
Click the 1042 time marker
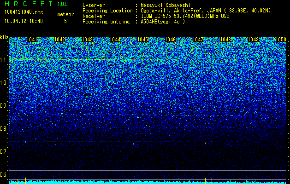[60, 40]
